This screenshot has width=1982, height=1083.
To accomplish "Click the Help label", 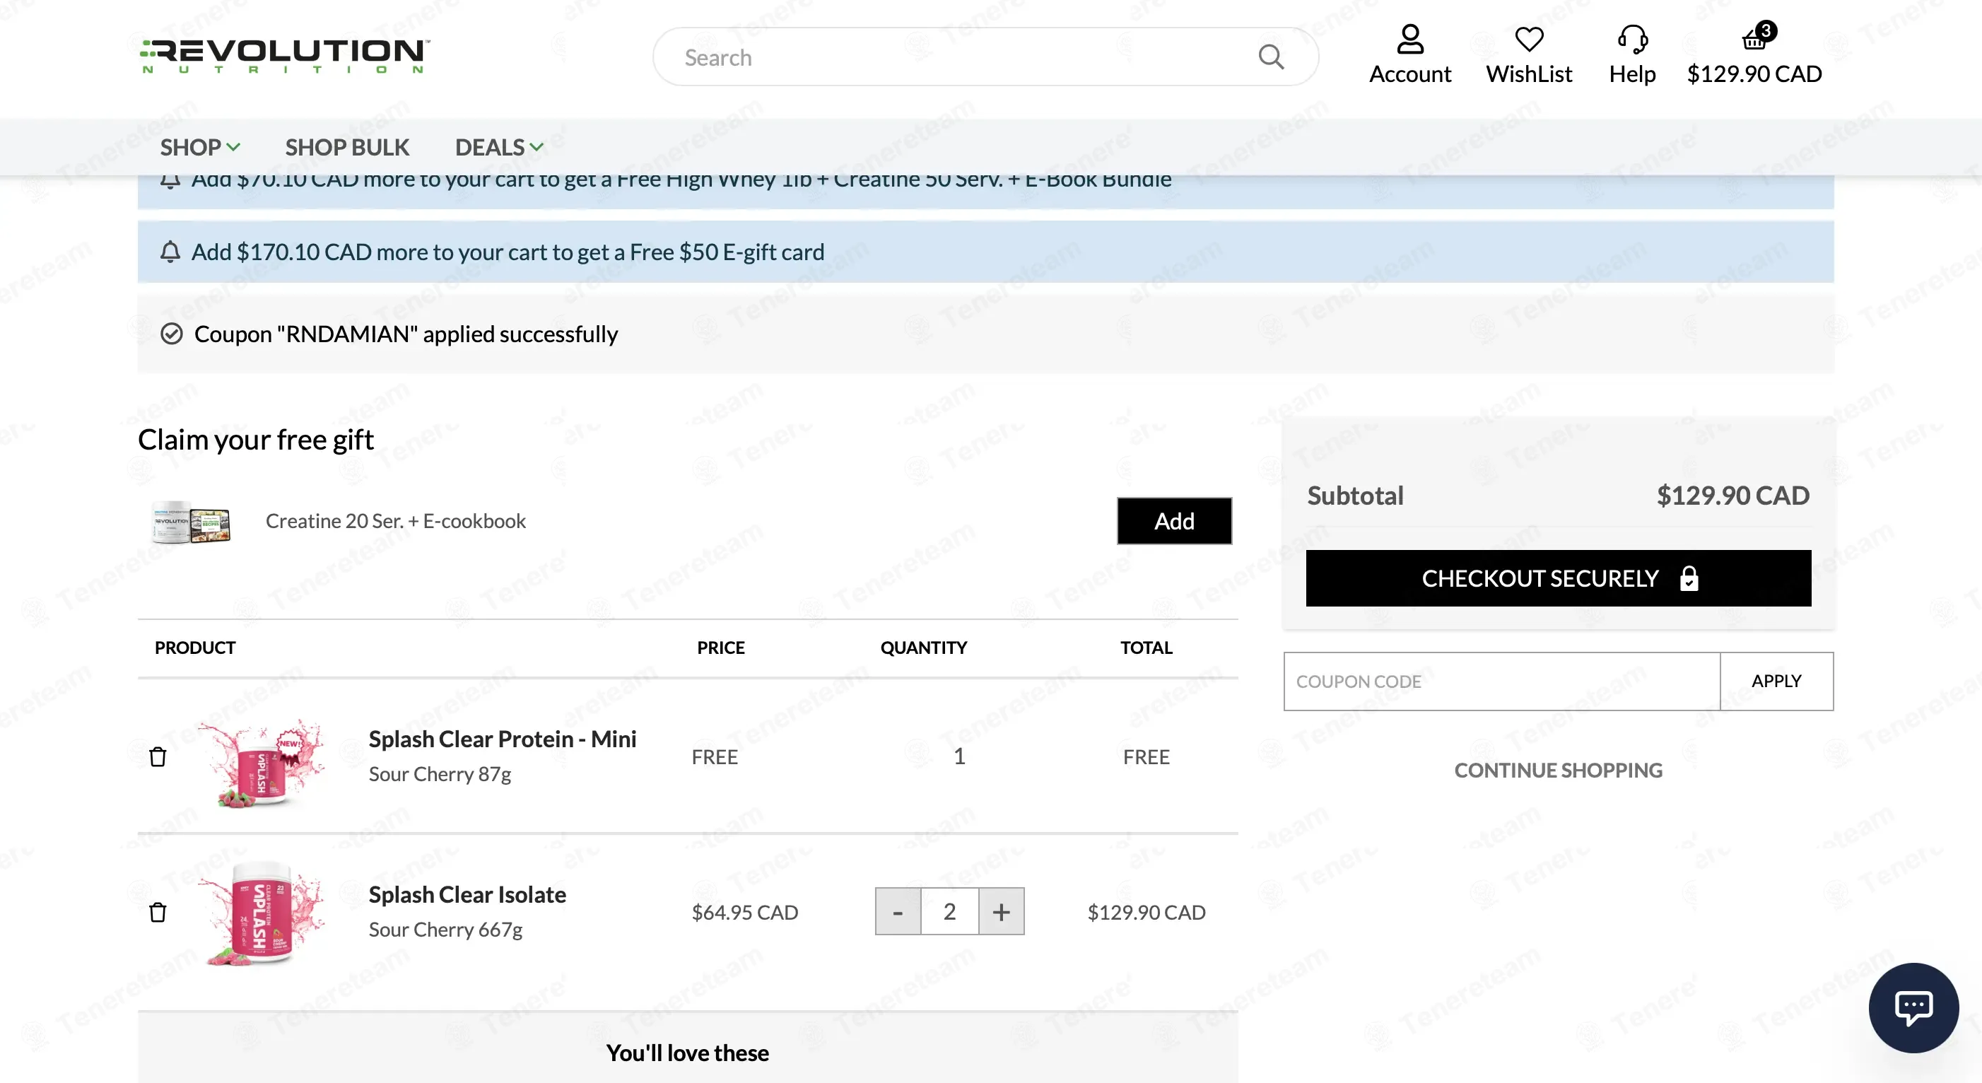I will point(1632,74).
